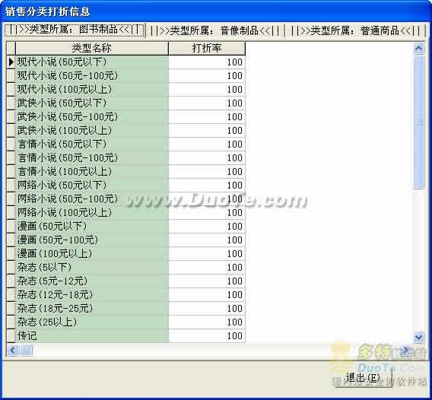Click the 打折率 column header

point(207,48)
